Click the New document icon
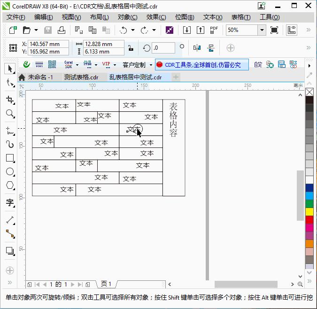317x309 pixels. pos(13,30)
